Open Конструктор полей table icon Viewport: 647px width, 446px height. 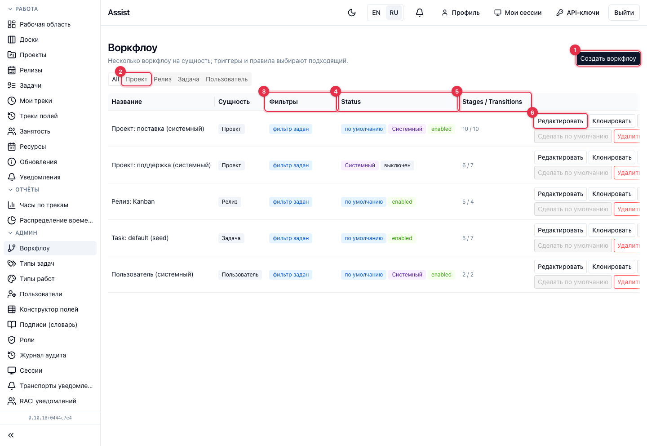click(12, 309)
